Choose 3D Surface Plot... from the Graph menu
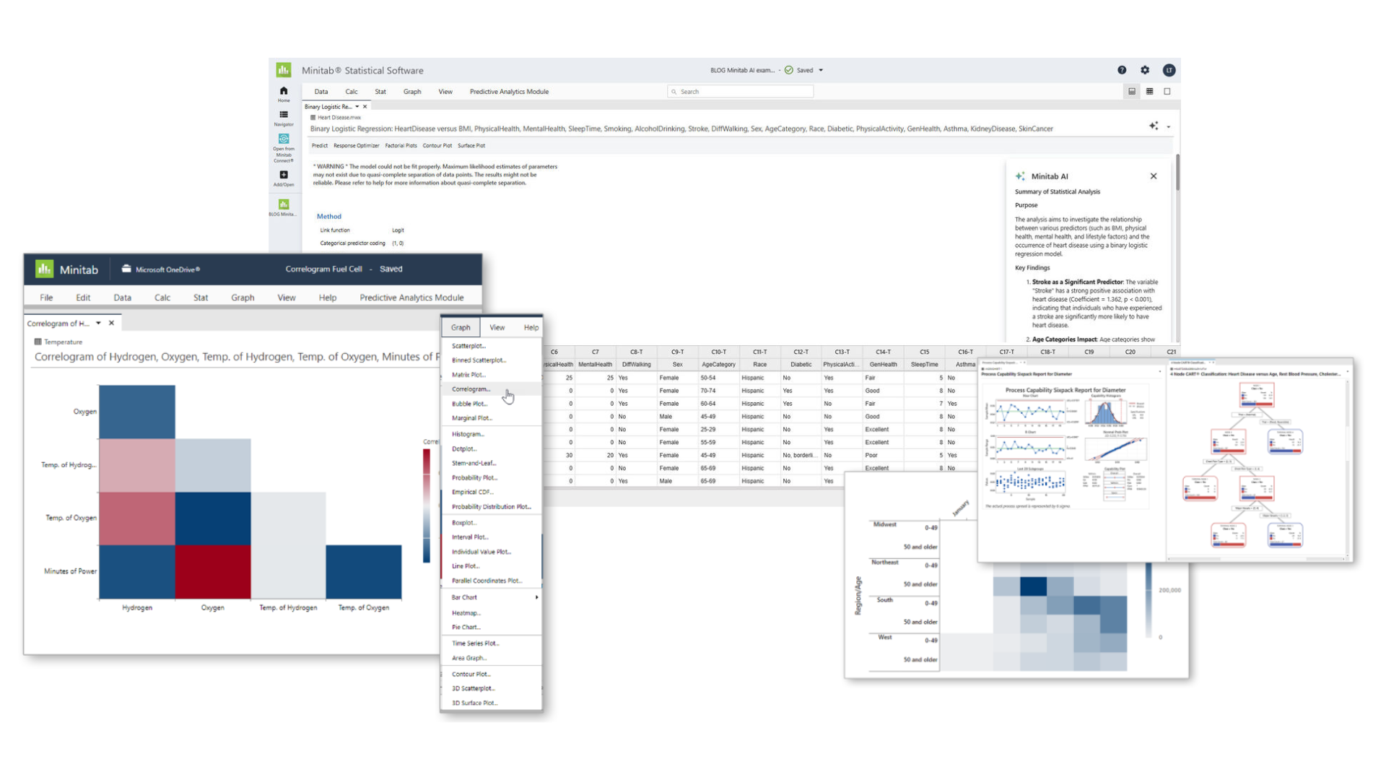 [x=491, y=703]
